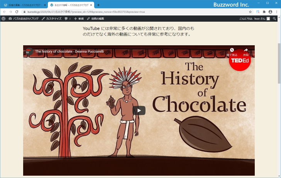The height and width of the screenshot is (178, 281).
Task: Open the Chrome profile avatar icon
Action: pos(270,12)
